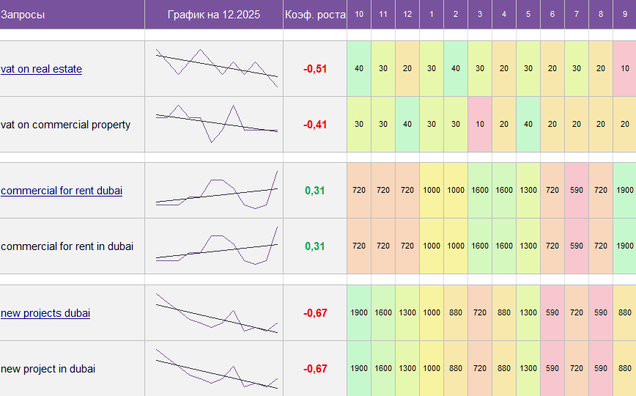Click the pink cell with value 10 in 'vat on commercial property' row
Viewport: 636px width, 396px height.
click(x=479, y=125)
